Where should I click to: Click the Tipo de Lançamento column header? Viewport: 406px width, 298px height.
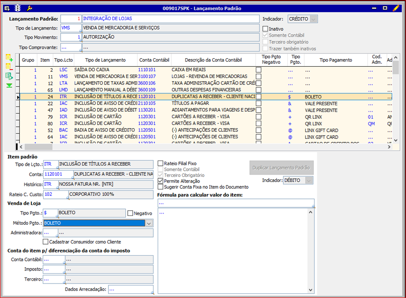[106, 60]
